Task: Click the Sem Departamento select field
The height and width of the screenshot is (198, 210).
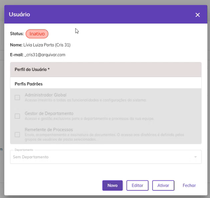Action: tap(106, 157)
